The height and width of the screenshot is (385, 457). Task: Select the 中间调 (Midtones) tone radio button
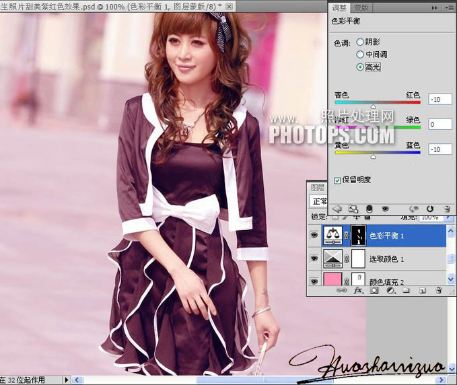point(360,55)
